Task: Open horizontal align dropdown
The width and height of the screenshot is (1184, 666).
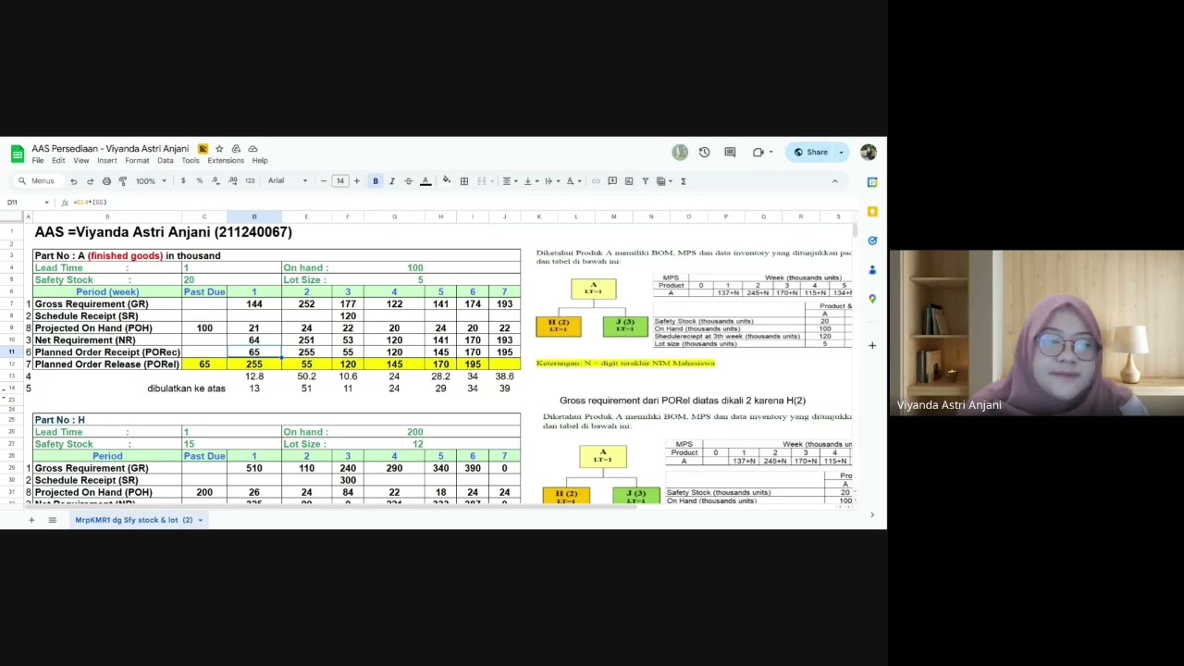Action: click(509, 181)
